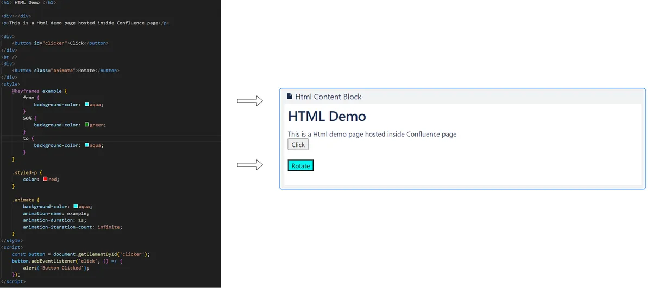Open the aqua color swatch in the 'from' keyframe
652x288 pixels.
87,105
